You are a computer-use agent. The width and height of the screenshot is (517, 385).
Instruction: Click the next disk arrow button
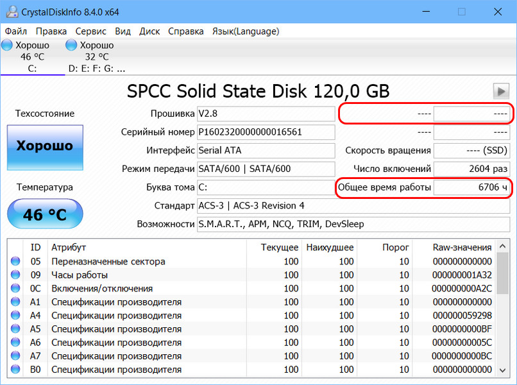pos(501,91)
